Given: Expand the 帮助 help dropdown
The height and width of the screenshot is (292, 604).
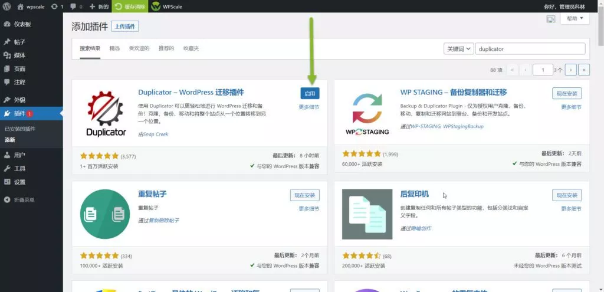Looking at the screenshot, I should (x=575, y=18).
